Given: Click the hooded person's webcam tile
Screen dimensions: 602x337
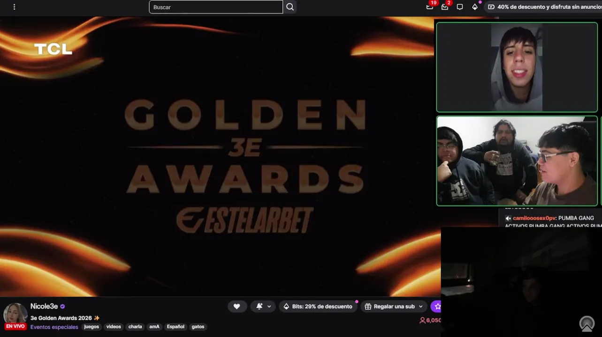Looking at the screenshot, I should click(x=517, y=67).
